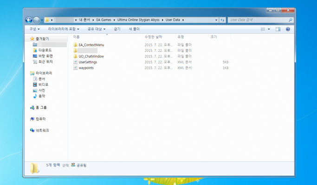This screenshot has width=317, height=185.
Task: Click the magnifier search icon
Action: pyautogui.click(x=291, y=20)
